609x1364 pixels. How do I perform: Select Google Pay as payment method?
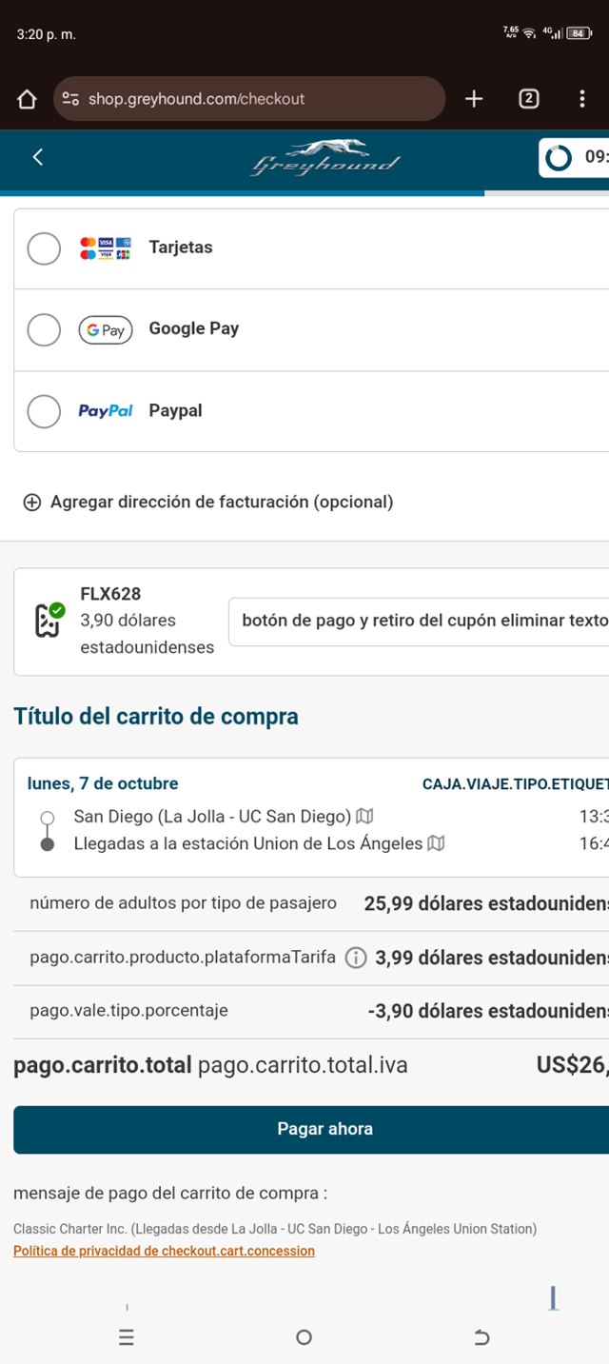pos(44,330)
